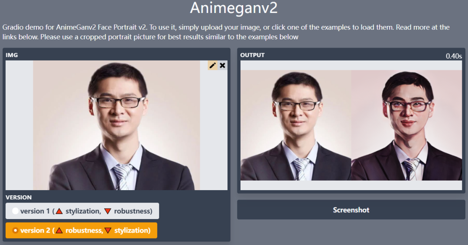Click up-triangle icon before stylization in version 1
The image size is (468, 245).
point(59,211)
